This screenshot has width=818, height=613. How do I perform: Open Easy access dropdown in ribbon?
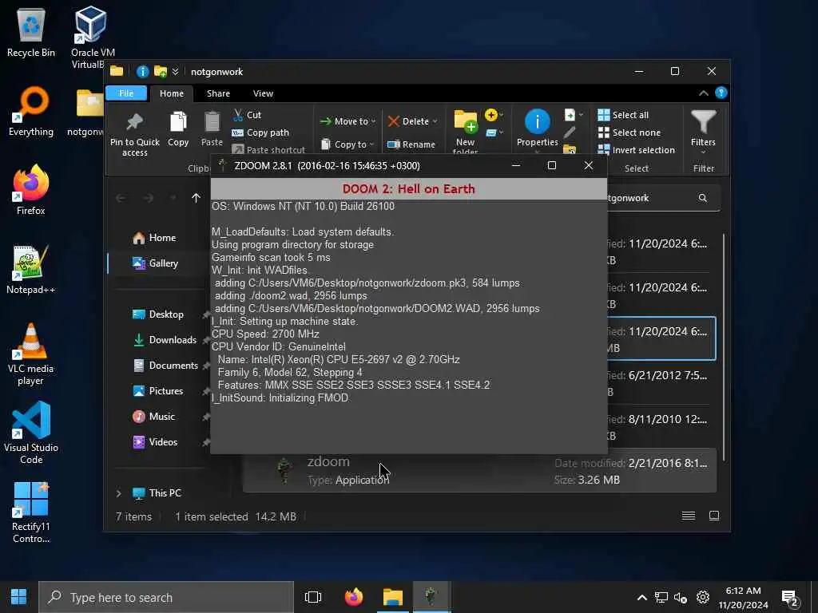[x=494, y=133]
